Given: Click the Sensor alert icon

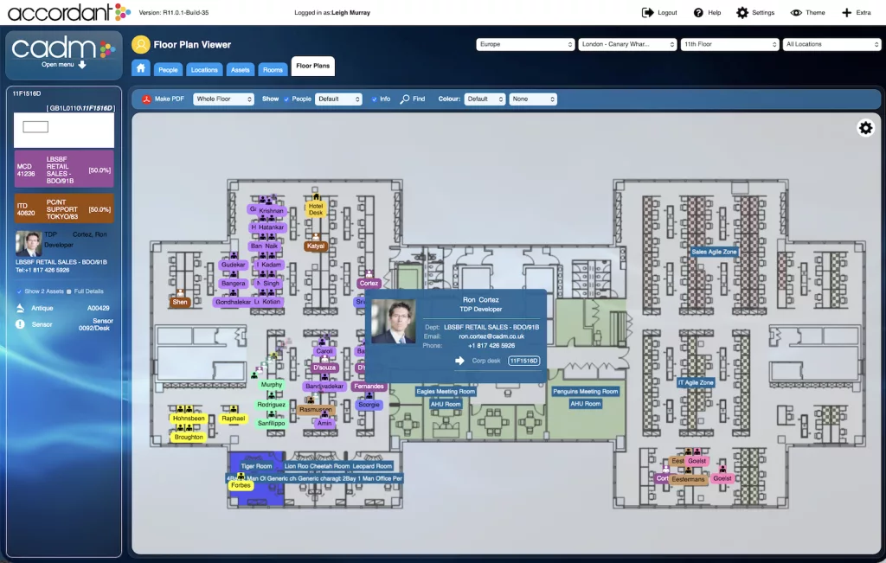Looking at the screenshot, I should point(21,324).
